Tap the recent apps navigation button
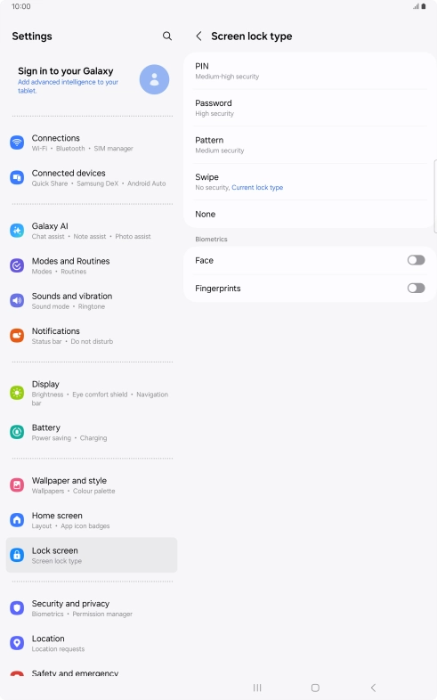The width and height of the screenshot is (437, 700). [257, 688]
